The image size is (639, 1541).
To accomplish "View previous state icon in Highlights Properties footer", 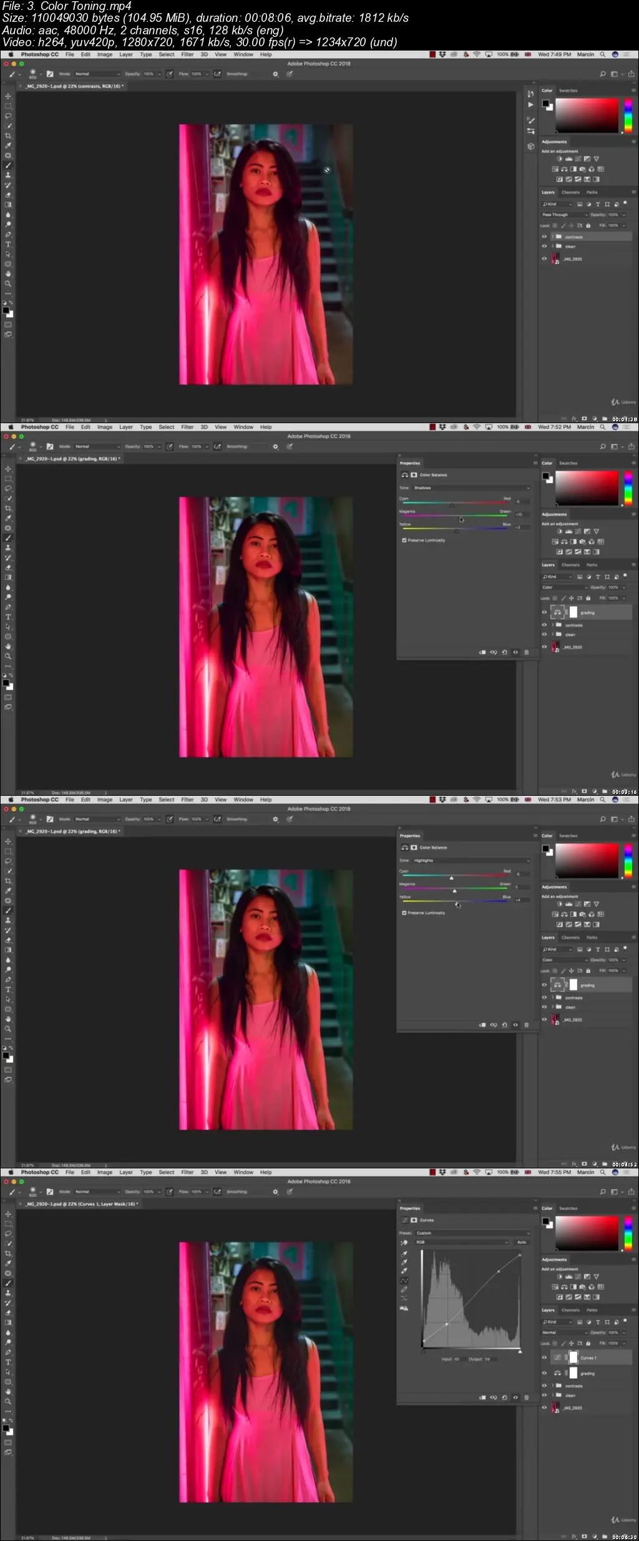I will (493, 1025).
